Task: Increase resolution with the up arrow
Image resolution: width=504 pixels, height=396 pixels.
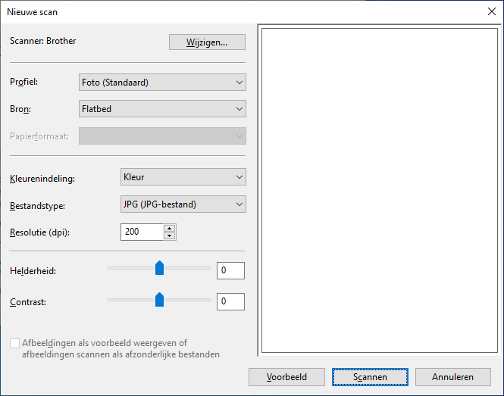Action: 170,228
